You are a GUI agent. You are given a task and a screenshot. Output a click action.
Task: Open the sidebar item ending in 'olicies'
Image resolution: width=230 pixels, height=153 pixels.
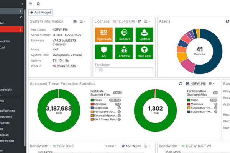coord(4,135)
